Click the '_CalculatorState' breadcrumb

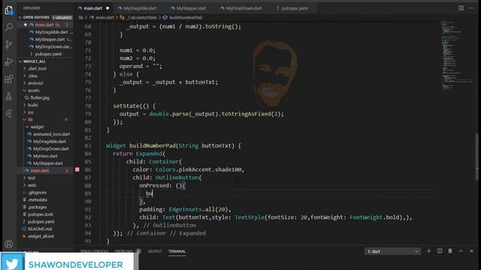coord(142,18)
